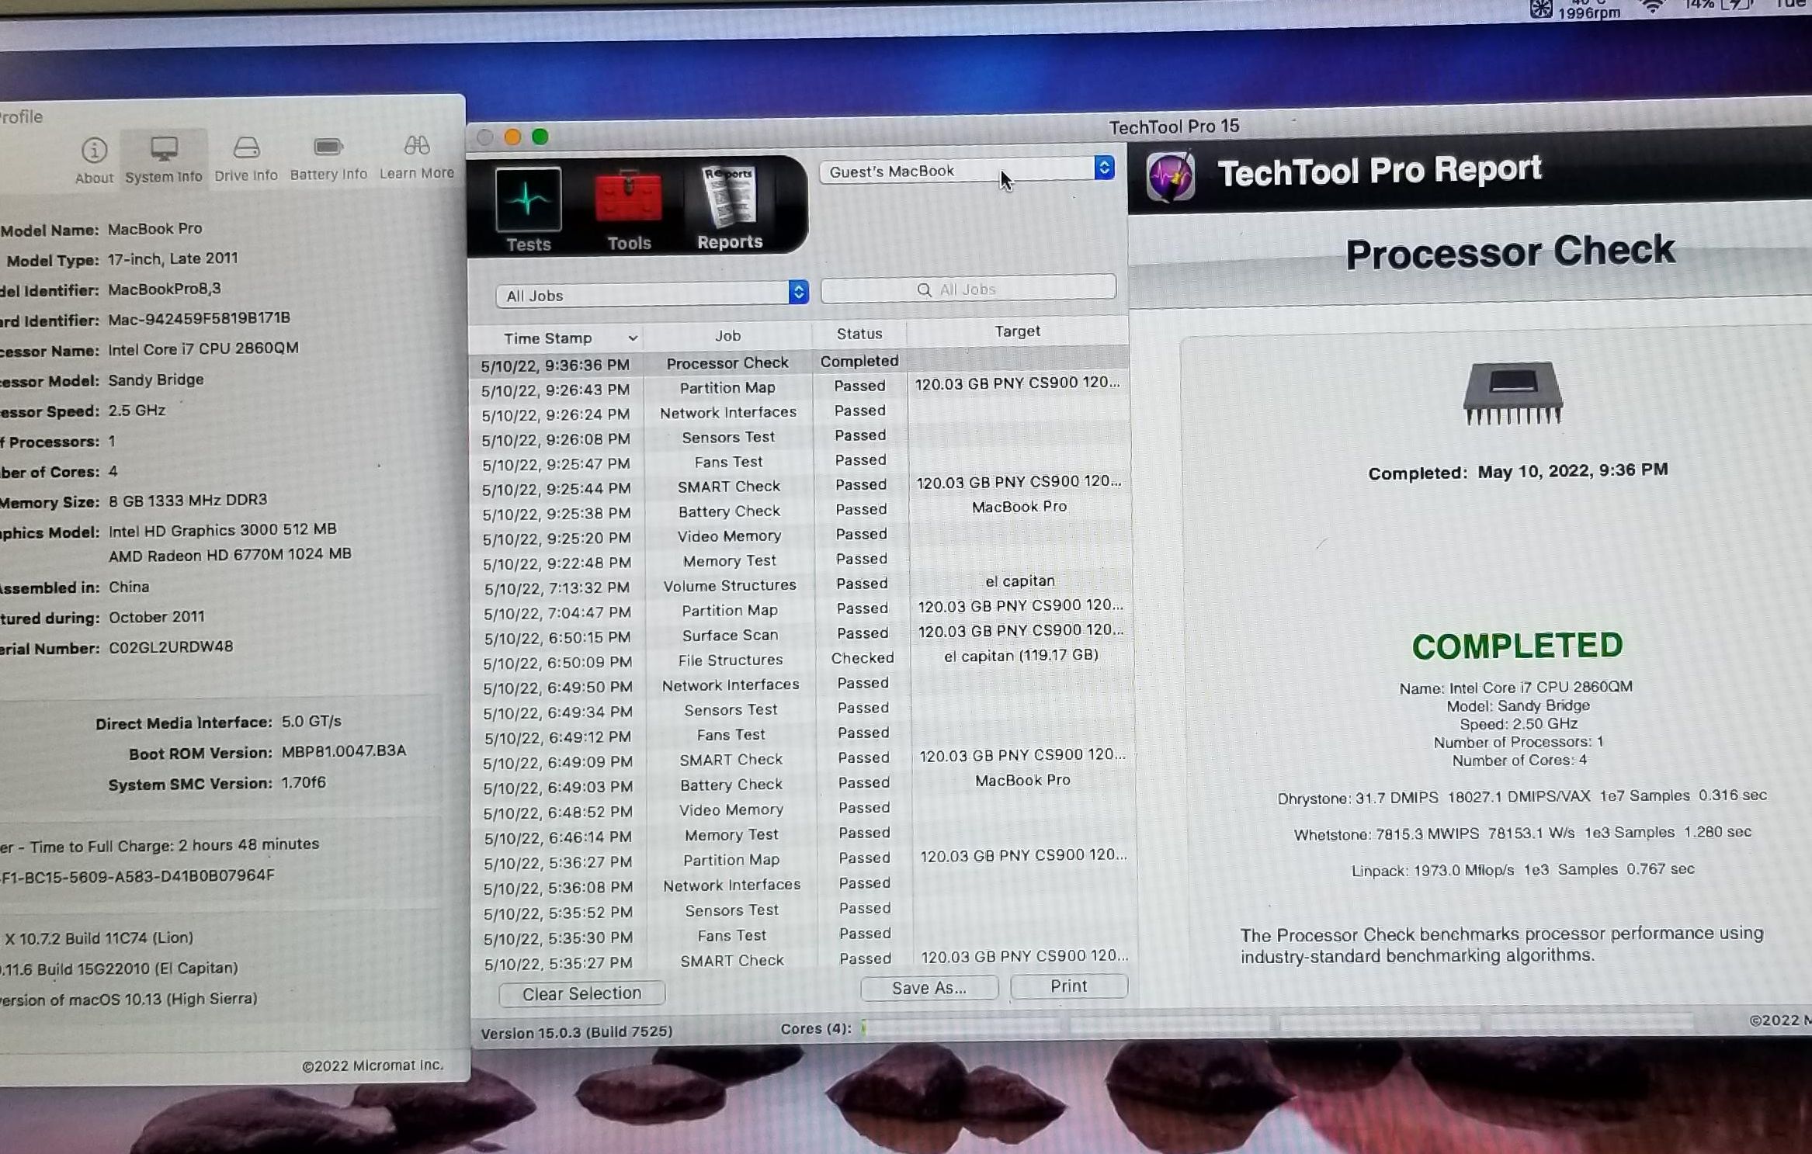Click the search magnifier in All Jobs field
Viewport: 1812px width, 1154px height.
tap(924, 289)
